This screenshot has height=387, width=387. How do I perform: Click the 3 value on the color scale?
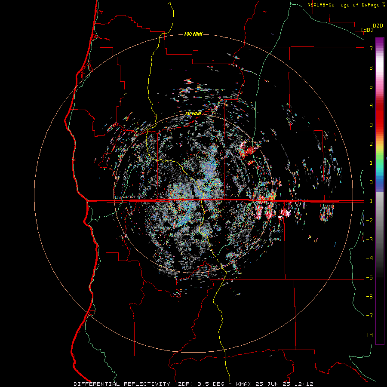pos(371,125)
